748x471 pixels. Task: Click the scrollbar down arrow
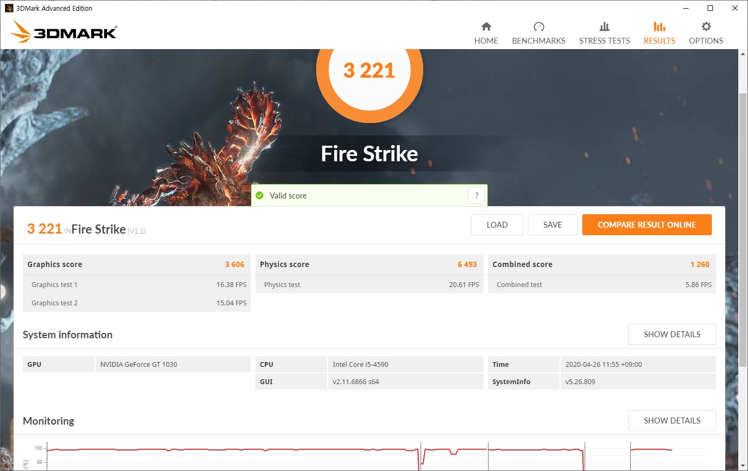(743, 466)
